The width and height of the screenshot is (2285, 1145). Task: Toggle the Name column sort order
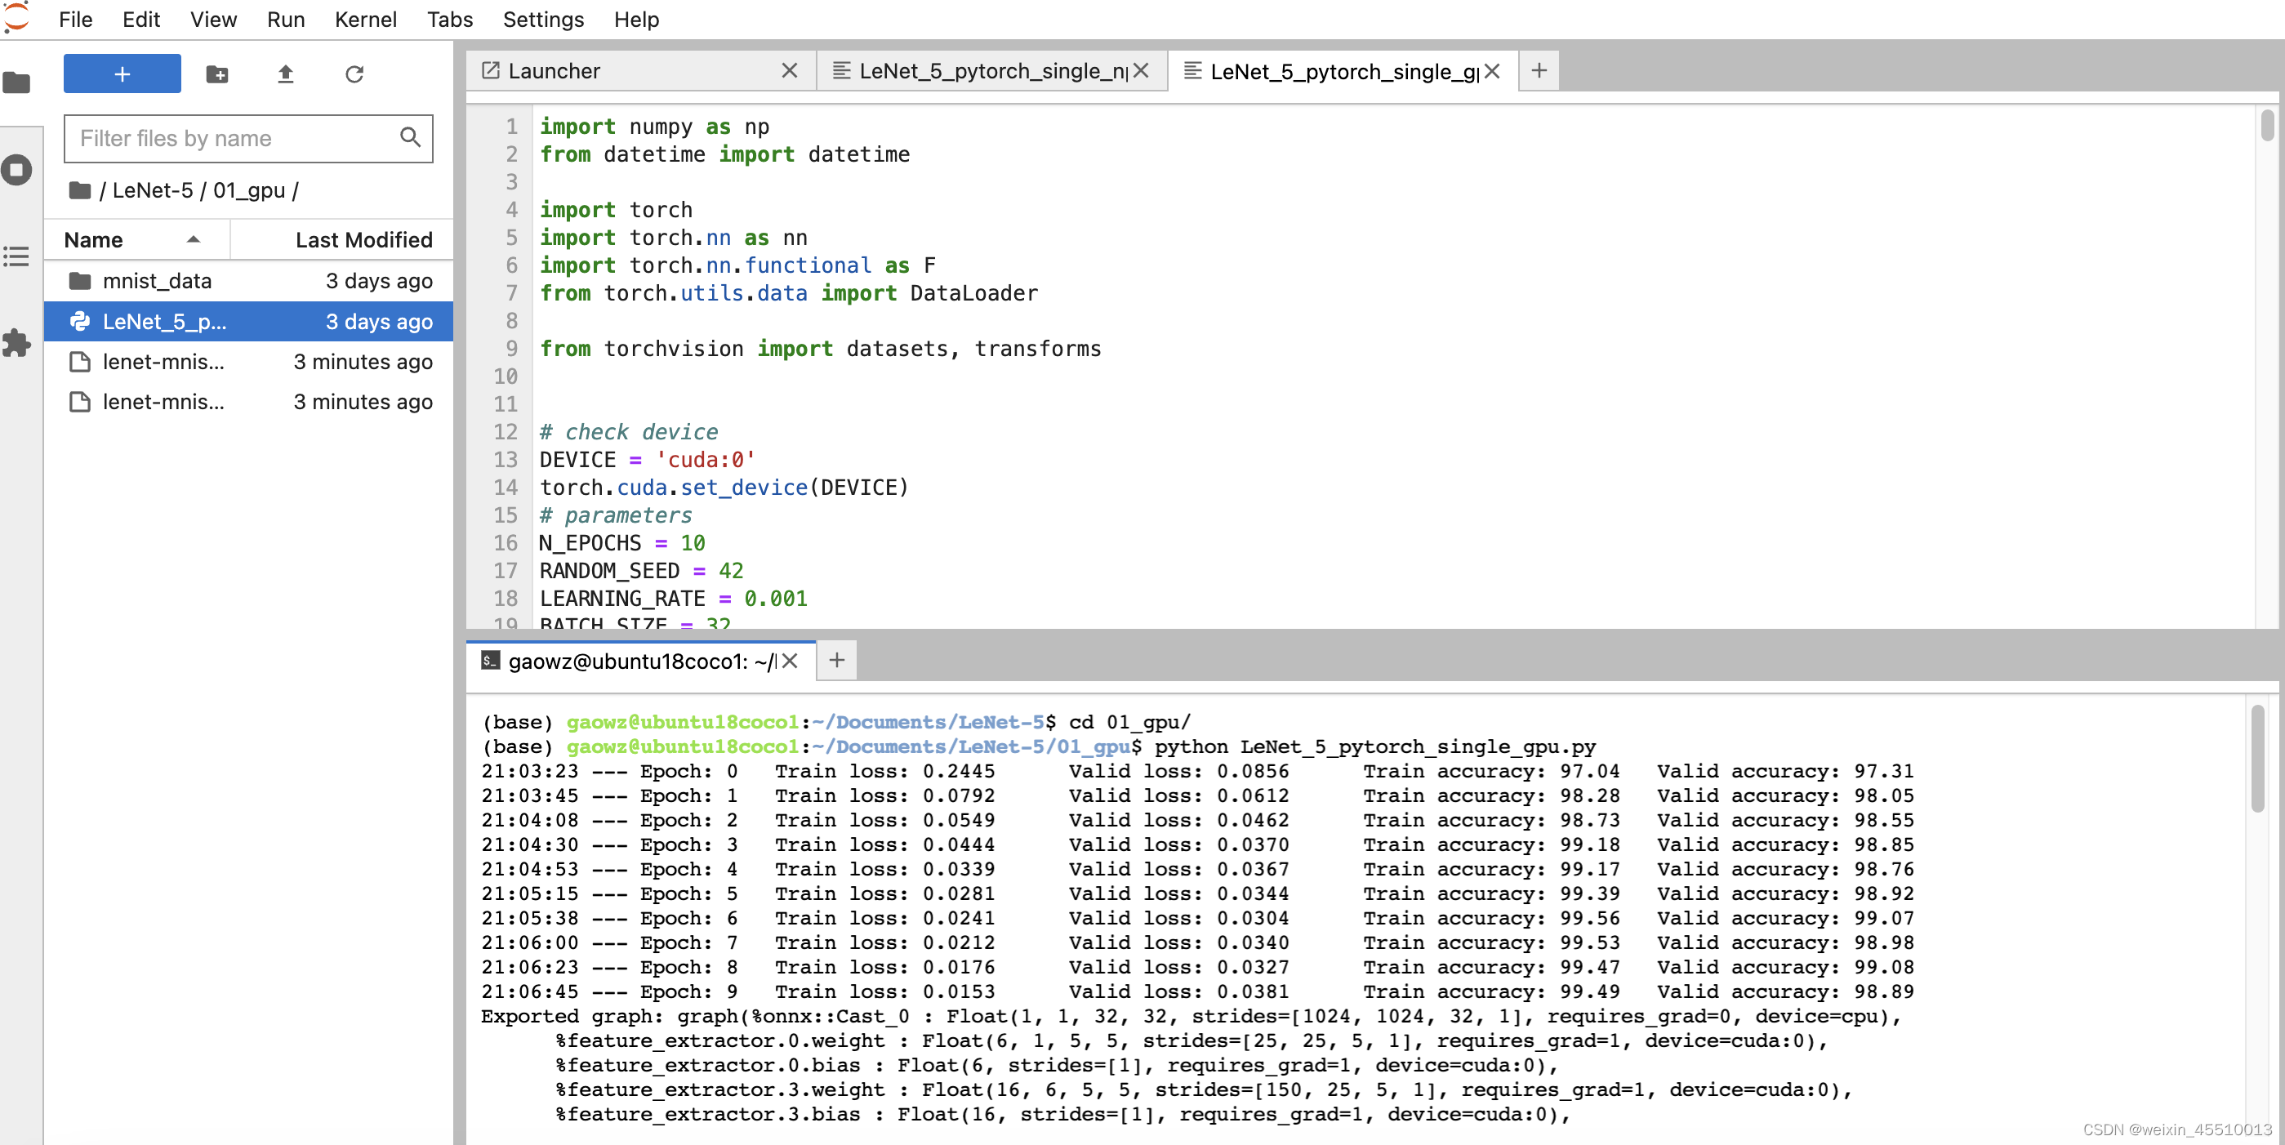pyautogui.click(x=92, y=239)
